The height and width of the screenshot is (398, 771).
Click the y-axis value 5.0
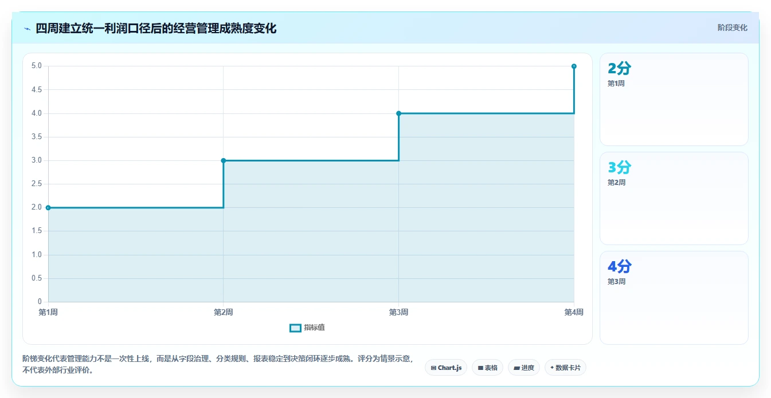point(36,66)
